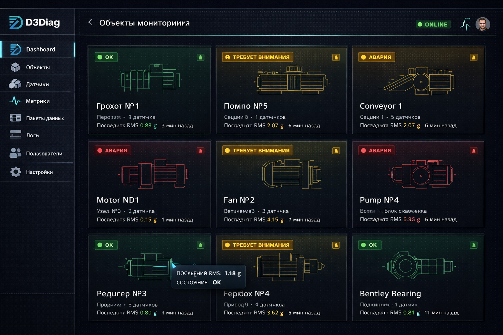The image size is (503, 335).
Task: Open the Датчики section
Action: 37,84
